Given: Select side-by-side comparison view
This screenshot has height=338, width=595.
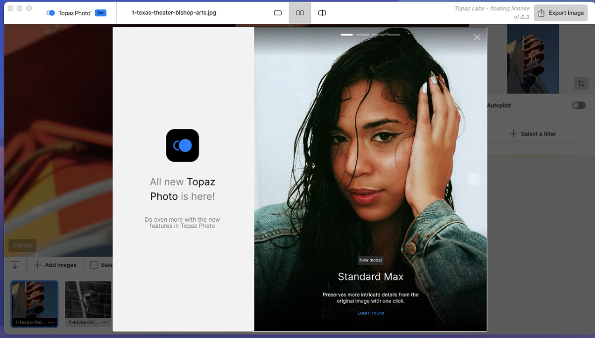Looking at the screenshot, I should tap(300, 13).
